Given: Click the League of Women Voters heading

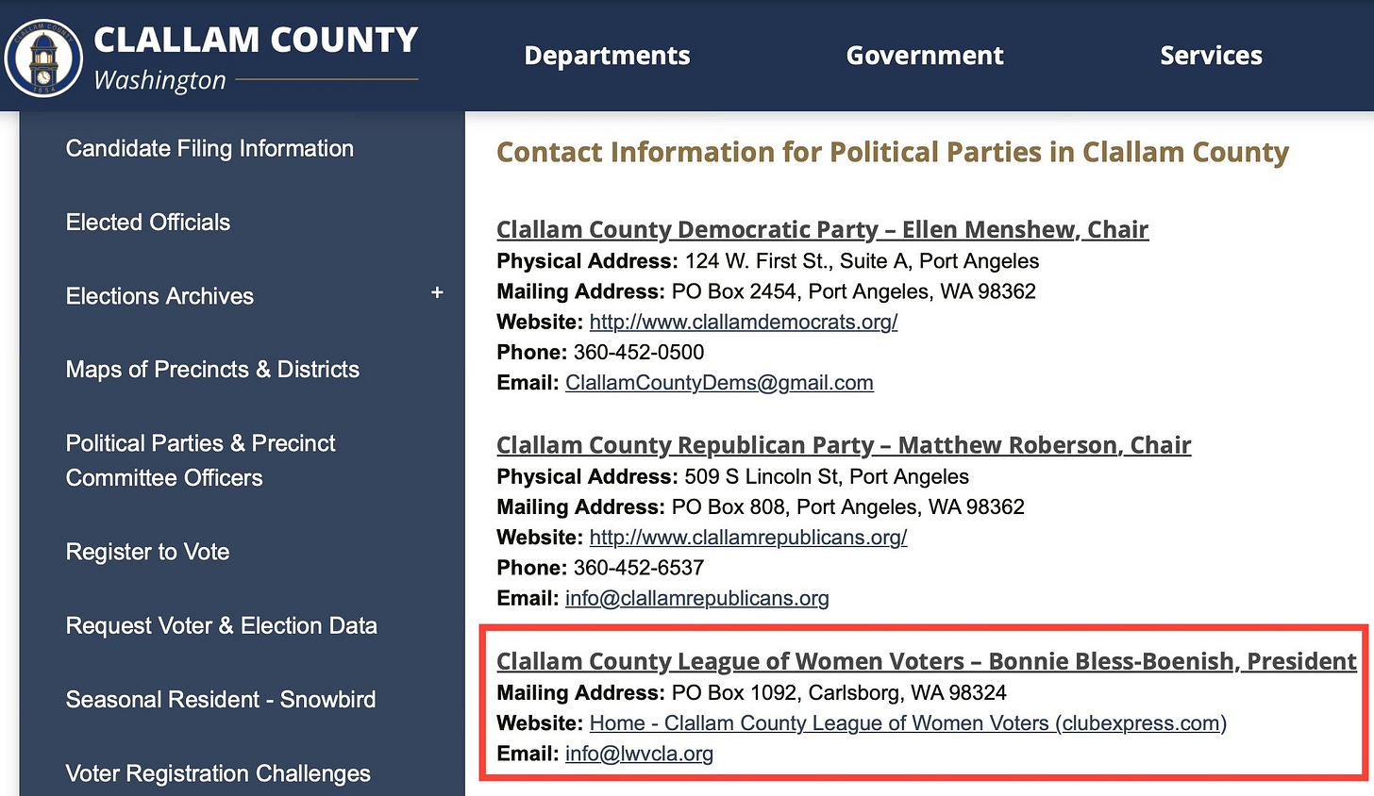Looking at the screenshot, I should [927, 661].
